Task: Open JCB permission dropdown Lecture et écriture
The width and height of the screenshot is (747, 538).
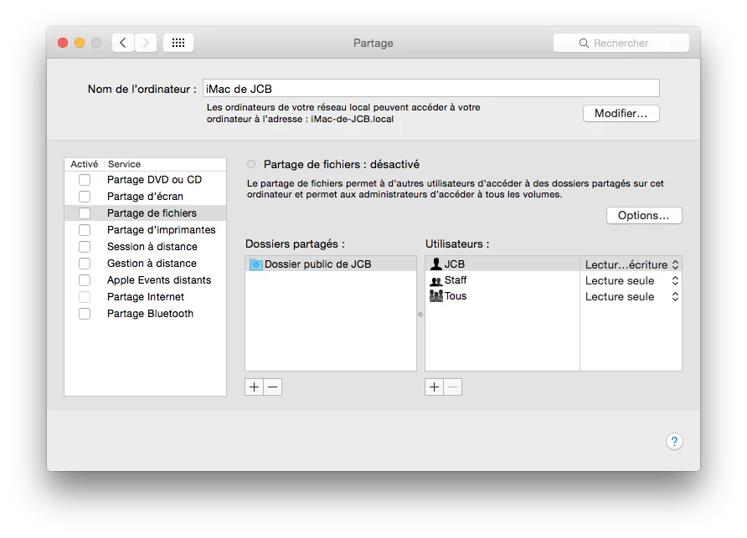Action: 631,264
